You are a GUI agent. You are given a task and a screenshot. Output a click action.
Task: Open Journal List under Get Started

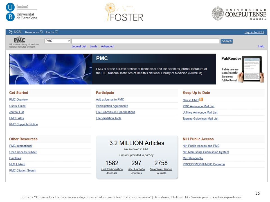click(17, 112)
